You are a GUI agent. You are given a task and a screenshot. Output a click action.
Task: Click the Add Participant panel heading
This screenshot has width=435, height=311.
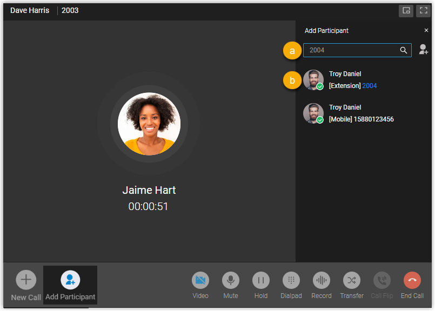[x=326, y=30]
